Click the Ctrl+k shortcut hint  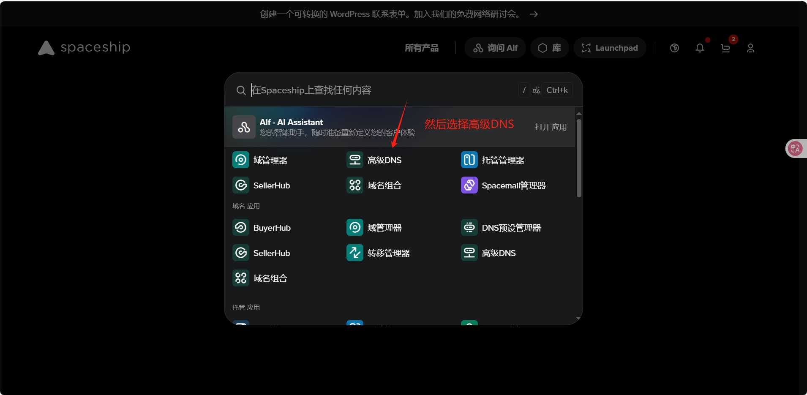[x=557, y=90]
